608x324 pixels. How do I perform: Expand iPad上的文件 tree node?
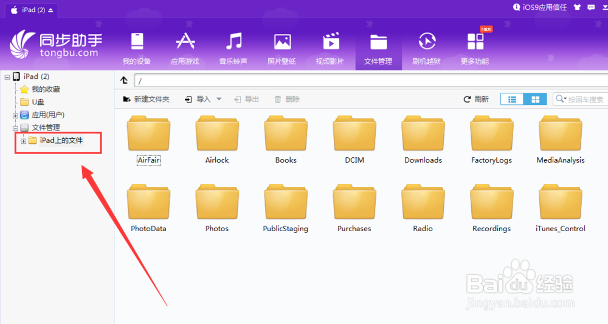point(23,141)
